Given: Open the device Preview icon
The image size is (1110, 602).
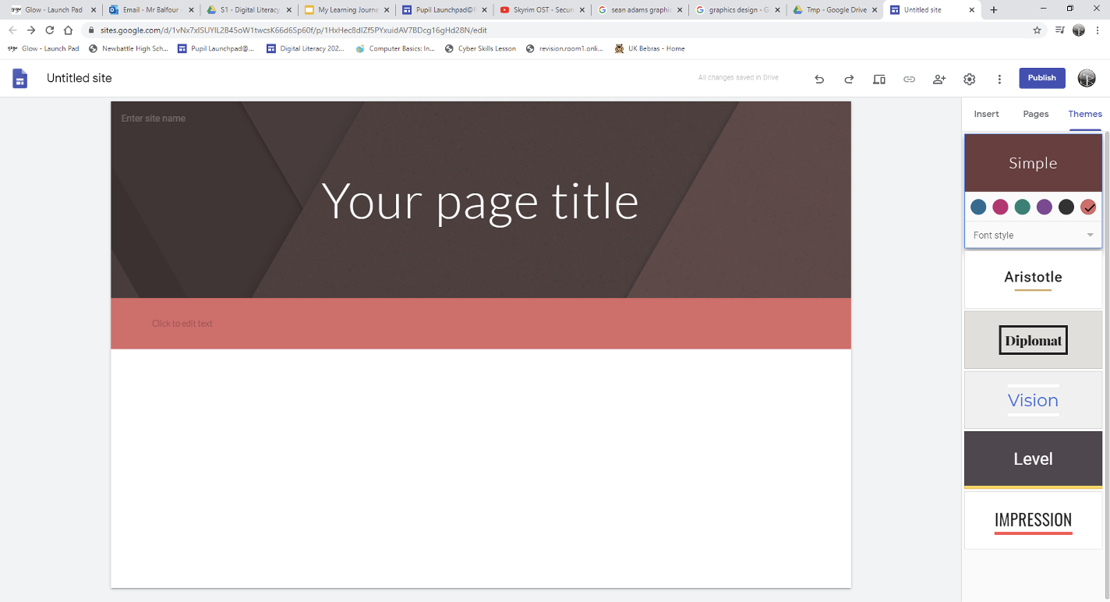Looking at the screenshot, I should [879, 79].
